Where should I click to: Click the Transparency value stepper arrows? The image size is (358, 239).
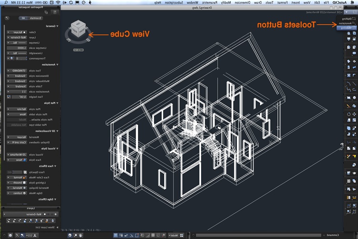pyautogui.click(x=26, y=58)
